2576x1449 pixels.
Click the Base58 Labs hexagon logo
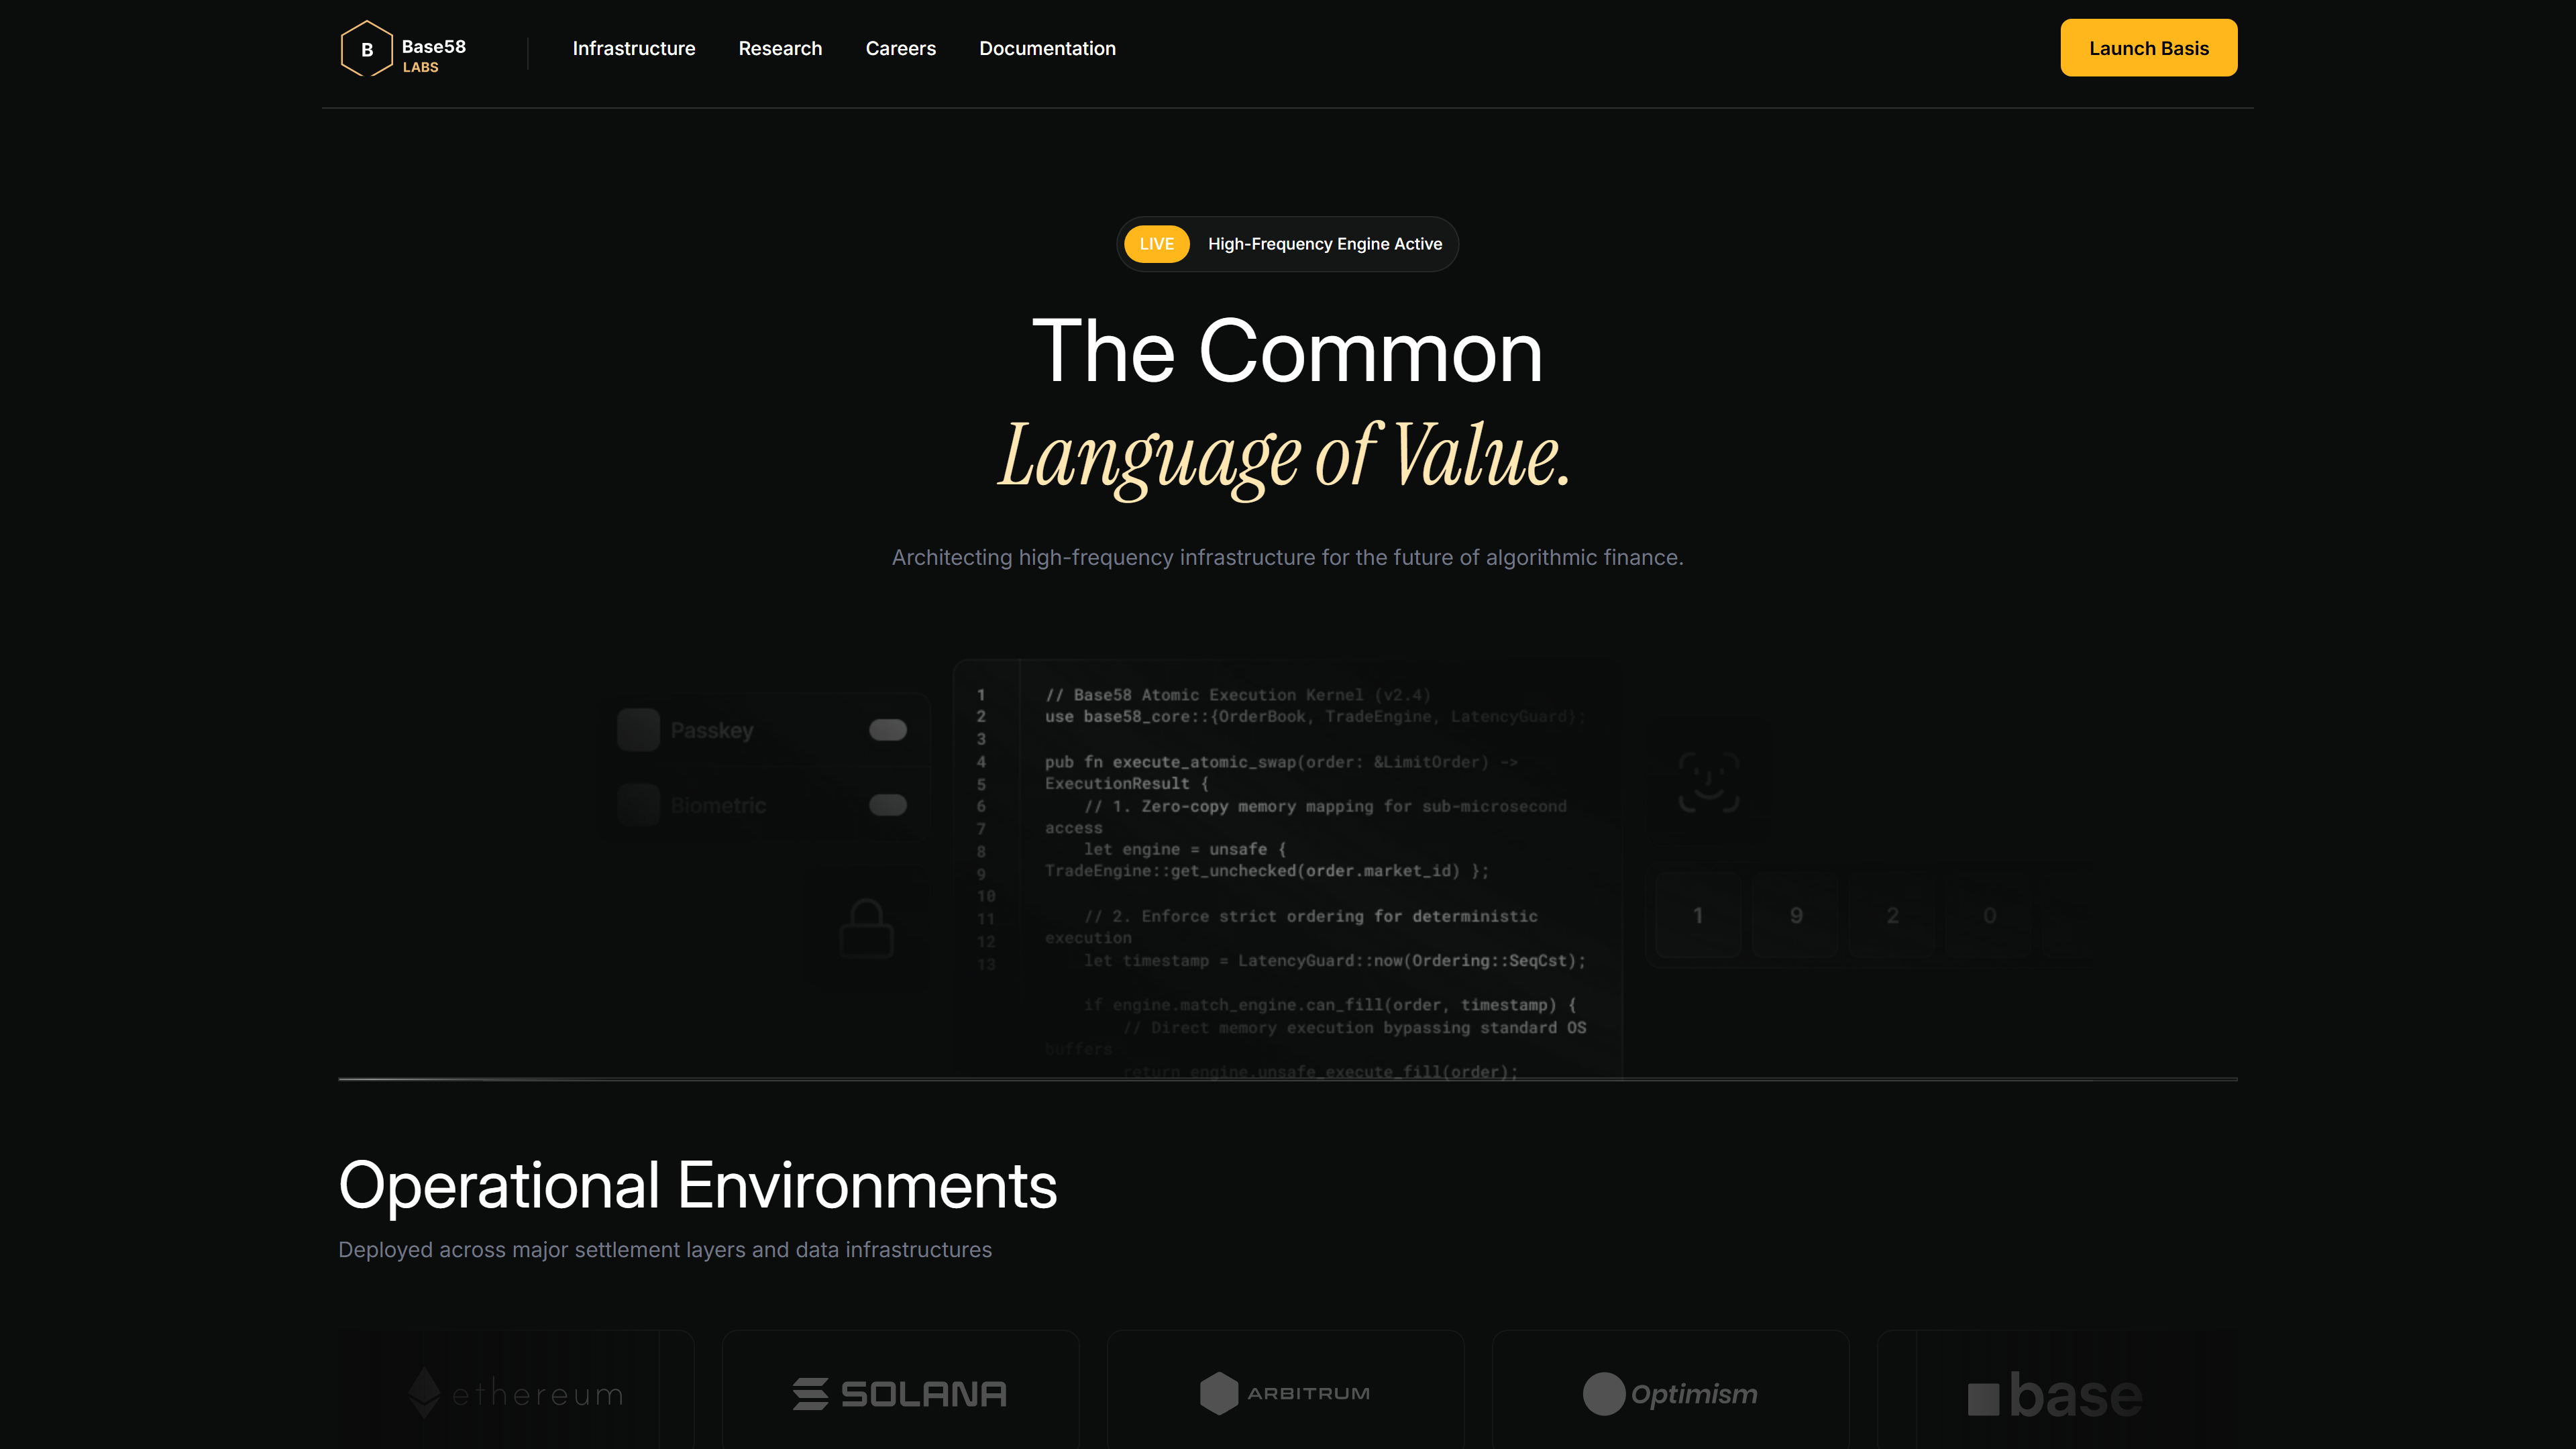coord(366,48)
